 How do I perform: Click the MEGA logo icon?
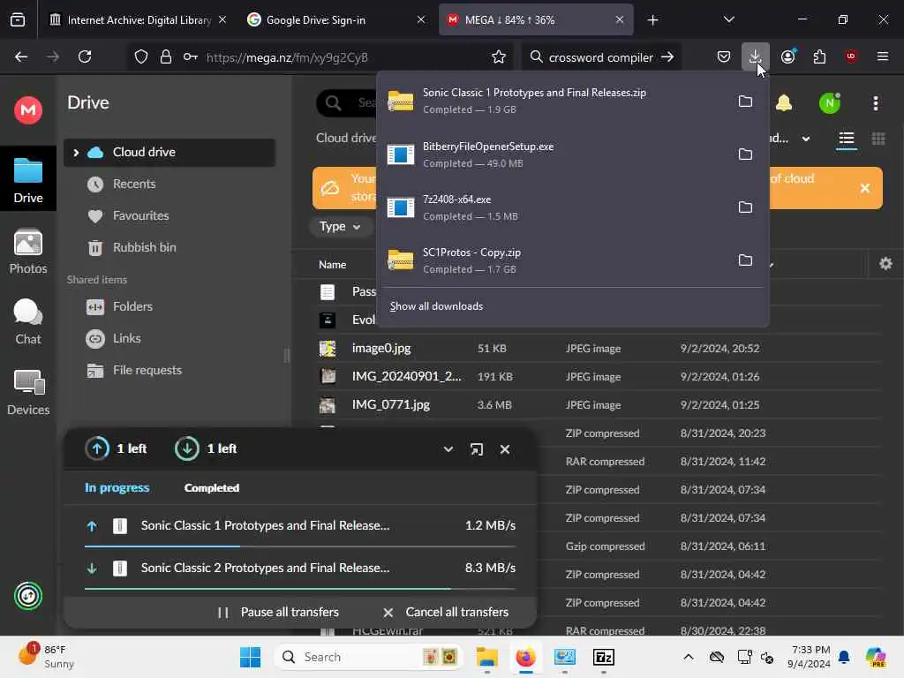[x=28, y=109]
